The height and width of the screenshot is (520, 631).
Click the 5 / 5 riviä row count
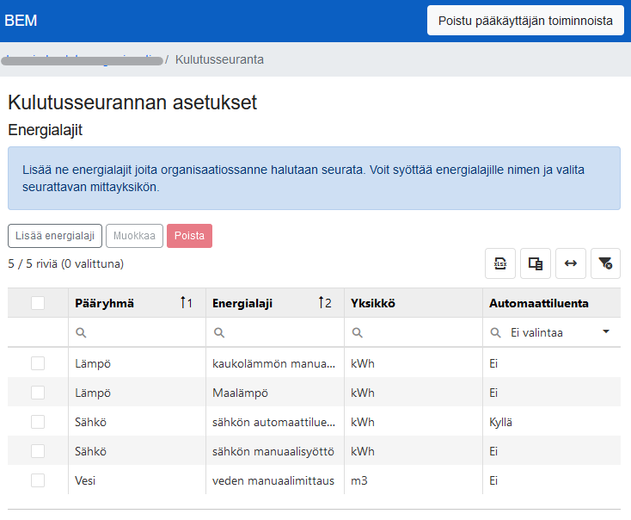pyautogui.click(x=66, y=263)
